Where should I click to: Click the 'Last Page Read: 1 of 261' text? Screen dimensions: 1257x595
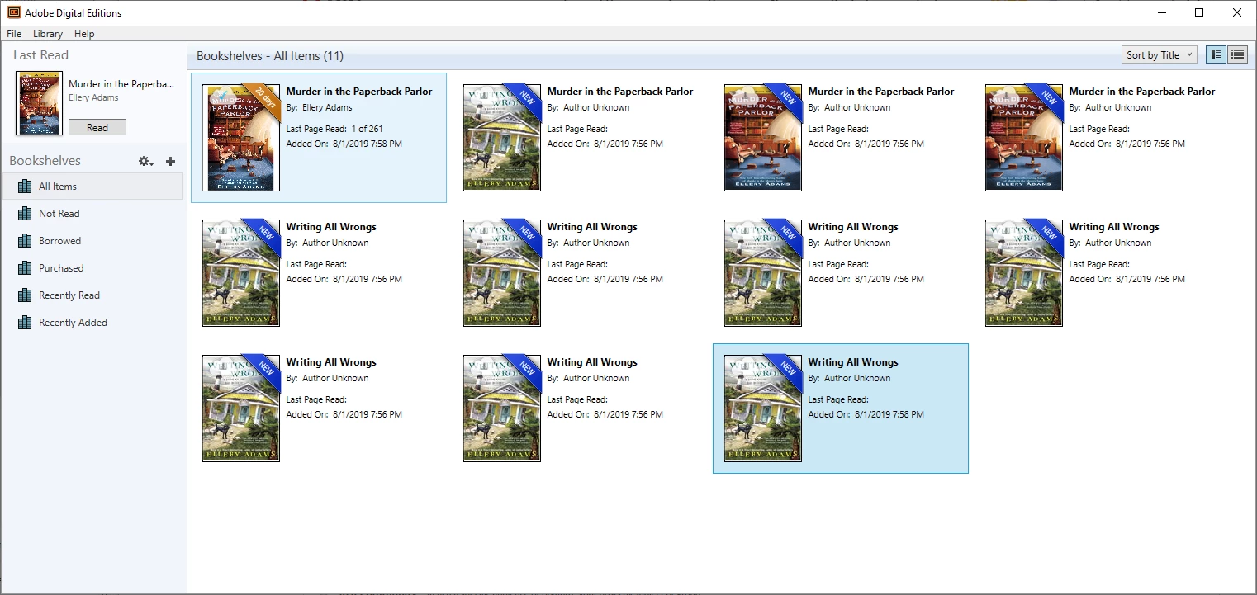point(334,129)
